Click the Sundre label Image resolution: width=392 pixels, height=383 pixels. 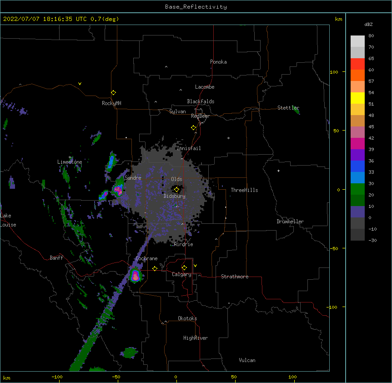click(133, 178)
